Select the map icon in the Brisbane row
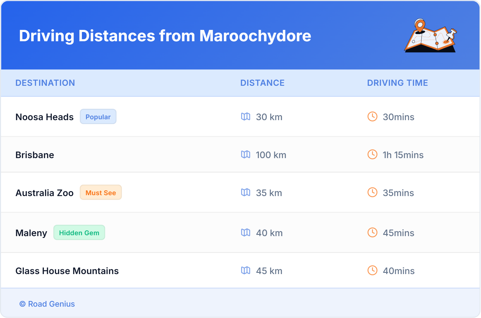 click(246, 155)
